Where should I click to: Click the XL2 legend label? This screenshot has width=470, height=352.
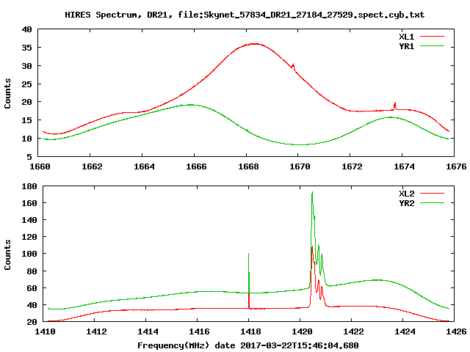point(408,194)
